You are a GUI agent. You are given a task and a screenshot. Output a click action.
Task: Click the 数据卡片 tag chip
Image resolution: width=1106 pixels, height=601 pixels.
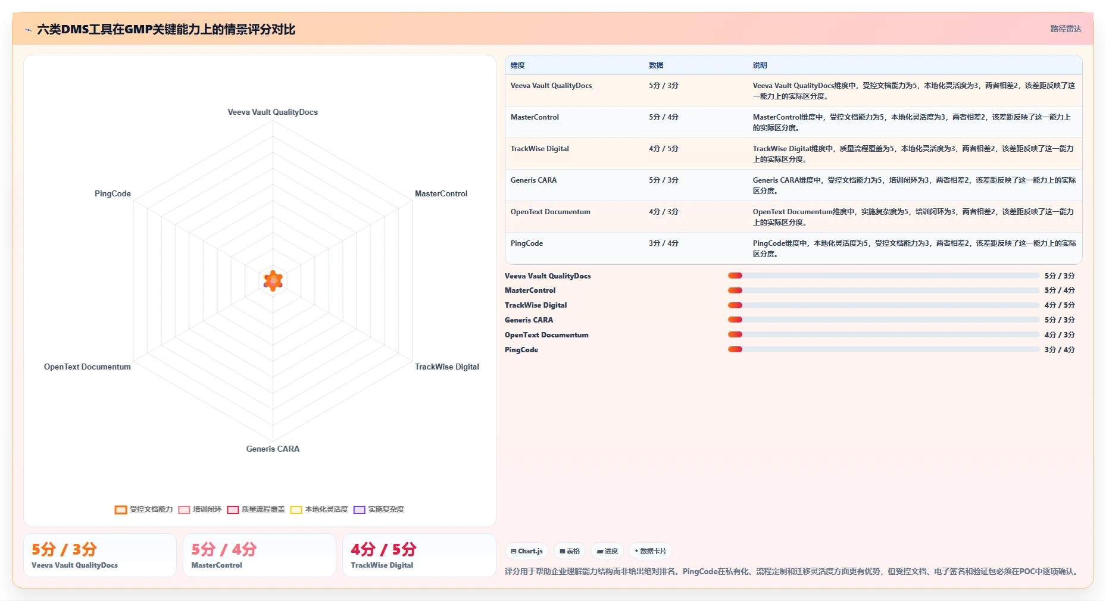click(651, 551)
